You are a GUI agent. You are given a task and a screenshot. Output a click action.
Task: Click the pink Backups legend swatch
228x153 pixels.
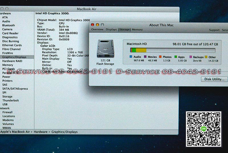click(191, 57)
